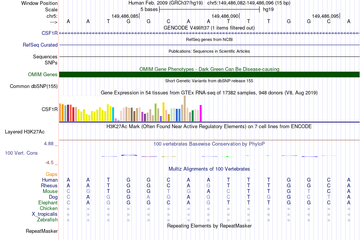Image resolution: width=360 pixels, height=240 pixels.
Task: Open the RepeatMasker track label
Action: pos(42,231)
